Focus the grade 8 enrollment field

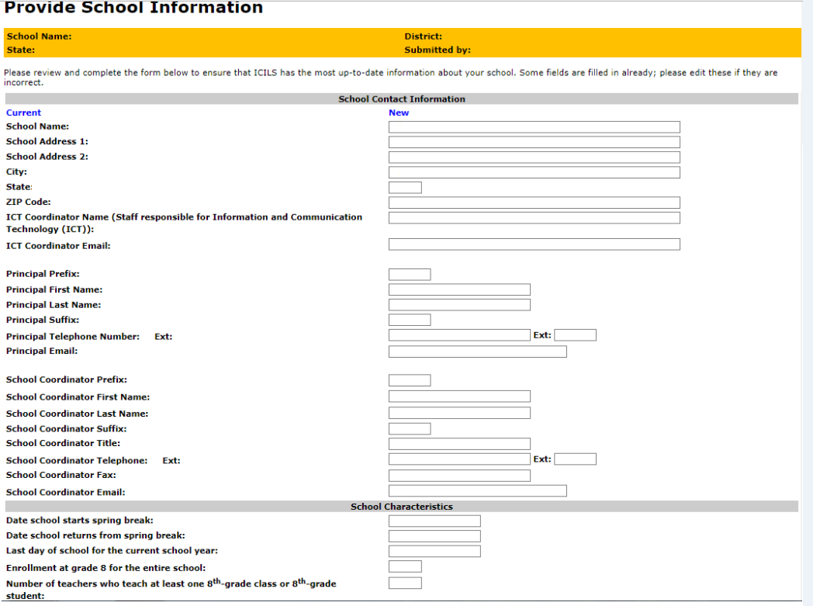[x=405, y=567]
